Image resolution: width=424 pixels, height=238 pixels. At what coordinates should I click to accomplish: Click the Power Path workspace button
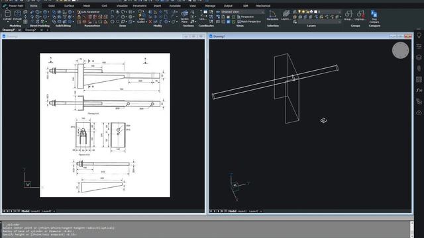point(13,6)
